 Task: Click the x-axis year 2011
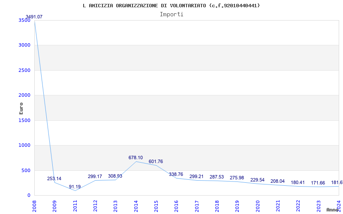click(75, 206)
